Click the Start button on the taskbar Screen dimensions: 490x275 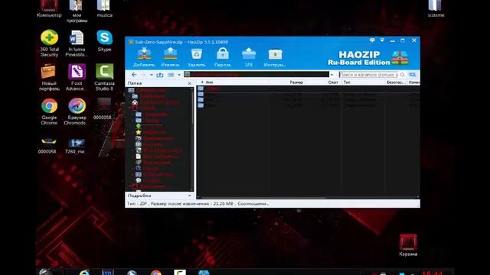click(x=46, y=272)
